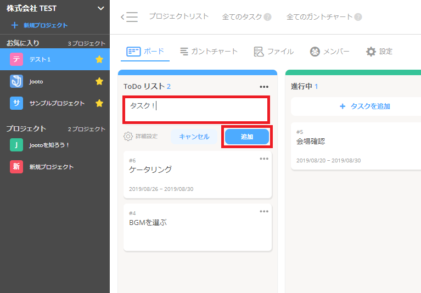
Task: Switch to the ガントチャート tab
Action: pyautogui.click(x=209, y=52)
